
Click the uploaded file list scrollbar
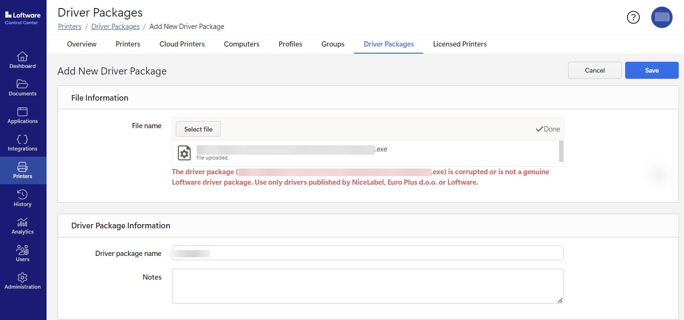pyautogui.click(x=561, y=151)
